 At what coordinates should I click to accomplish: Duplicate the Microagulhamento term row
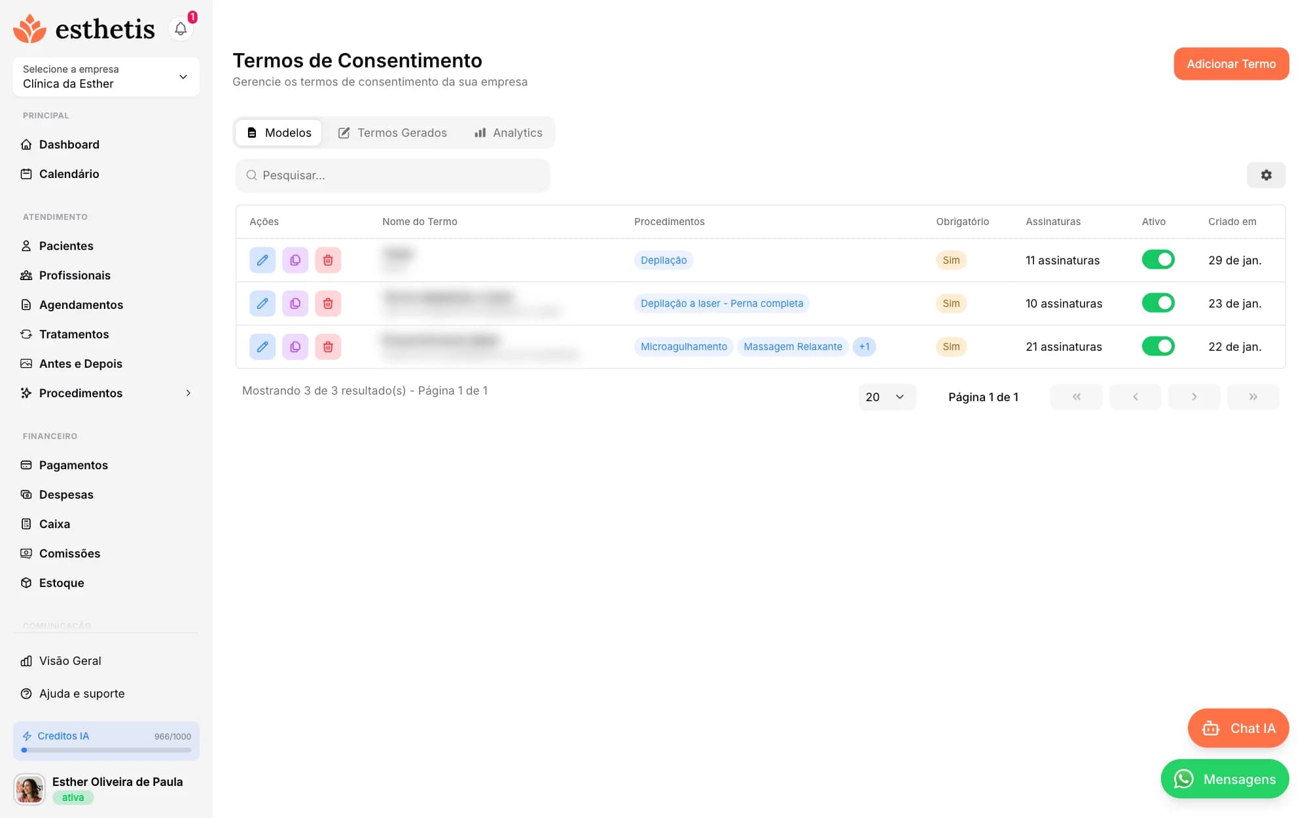point(295,346)
